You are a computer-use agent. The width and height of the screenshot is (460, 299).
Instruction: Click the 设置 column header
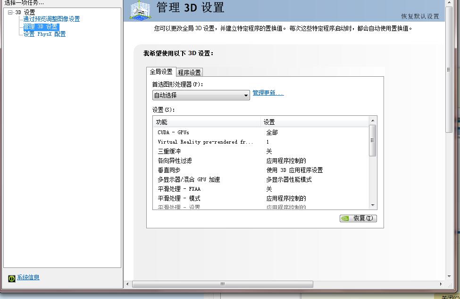pos(315,122)
